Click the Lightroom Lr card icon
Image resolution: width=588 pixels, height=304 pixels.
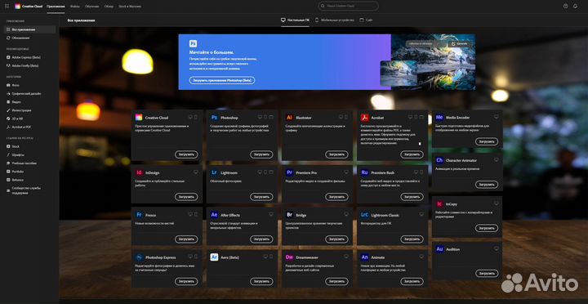pyautogui.click(x=214, y=172)
